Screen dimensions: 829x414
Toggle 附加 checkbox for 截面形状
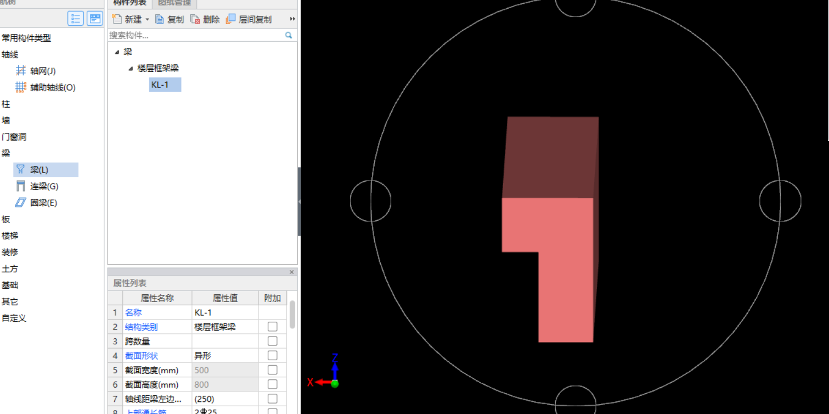pyautogui.click(x=273, y=355)
